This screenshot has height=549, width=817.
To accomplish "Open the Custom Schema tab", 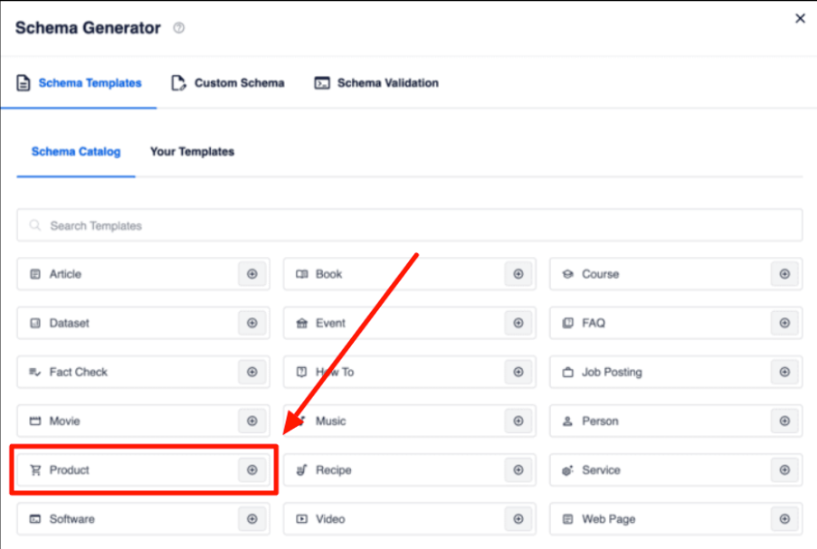I will pos(228,83).
